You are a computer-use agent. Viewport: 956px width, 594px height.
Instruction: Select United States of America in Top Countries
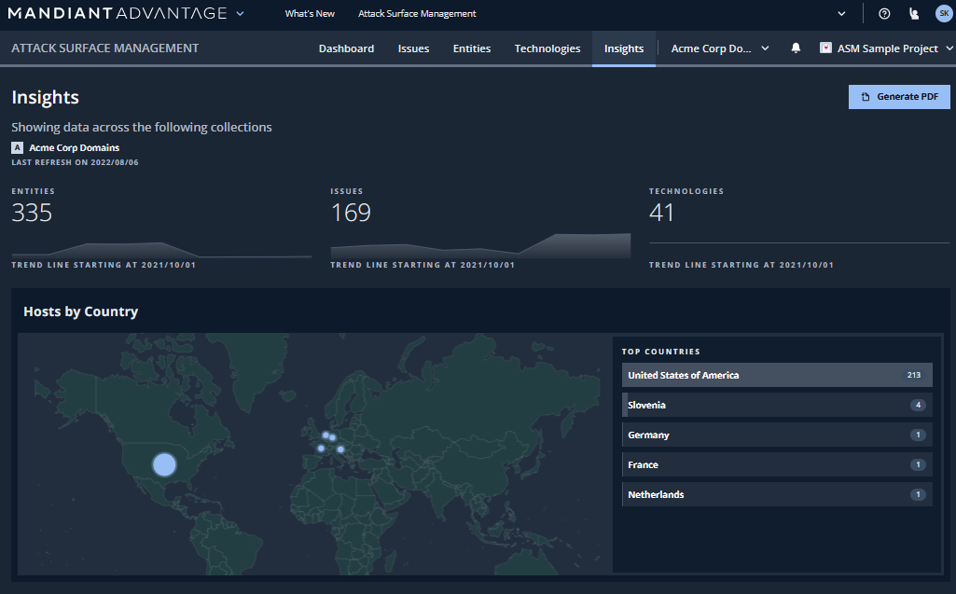[x=777, y=375]
